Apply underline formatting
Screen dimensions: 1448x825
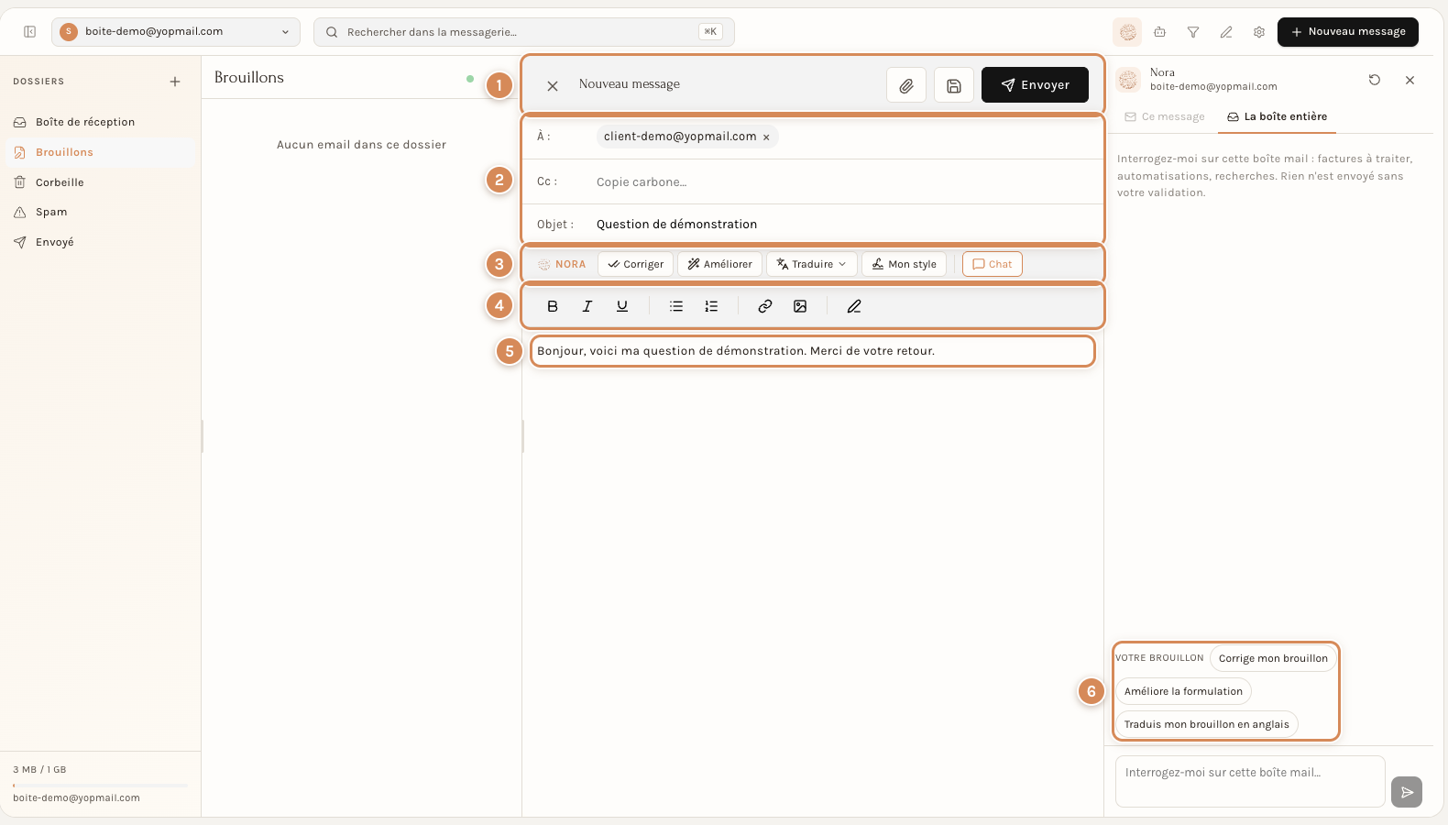pos(622,306)
